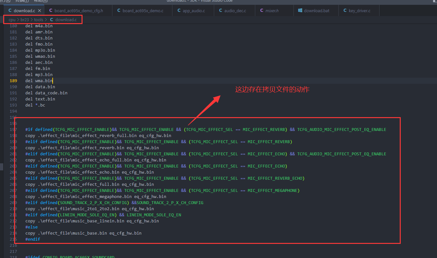Expand the tools breadcrumb folder
Screen dimensions: 437x258
(x=39, y=20)
